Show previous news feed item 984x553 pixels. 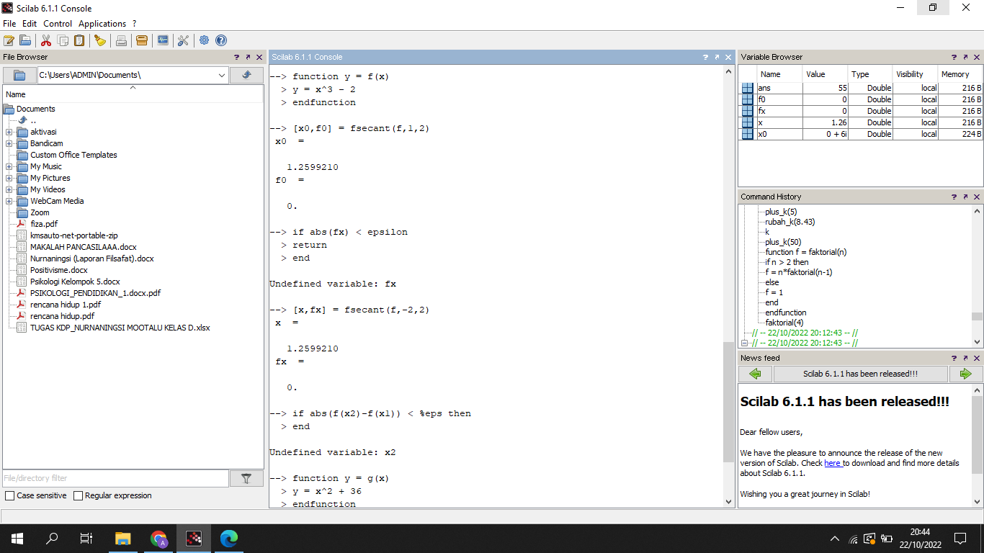tap(755, 374)
